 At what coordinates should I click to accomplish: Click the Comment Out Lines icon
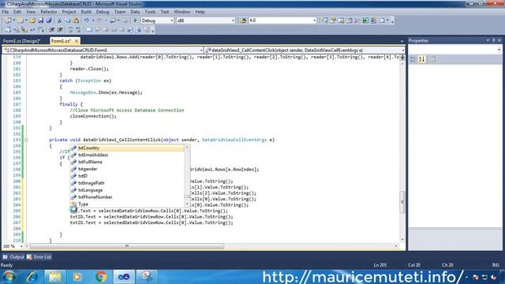point(70,30)
